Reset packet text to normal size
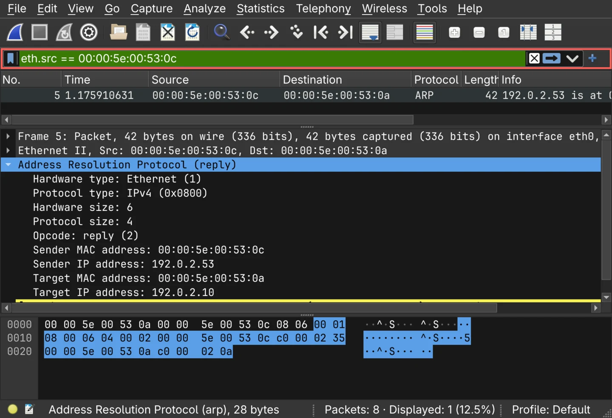The width and height of the screenshot is (612, 418). [x=504, y=32]
